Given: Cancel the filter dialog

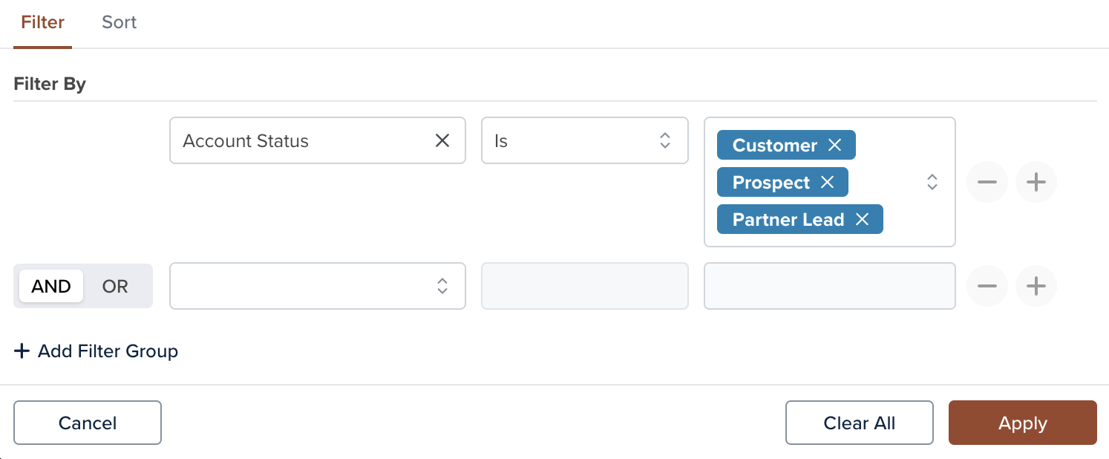Looking at the screenshot, I should [x=88, y=423].
